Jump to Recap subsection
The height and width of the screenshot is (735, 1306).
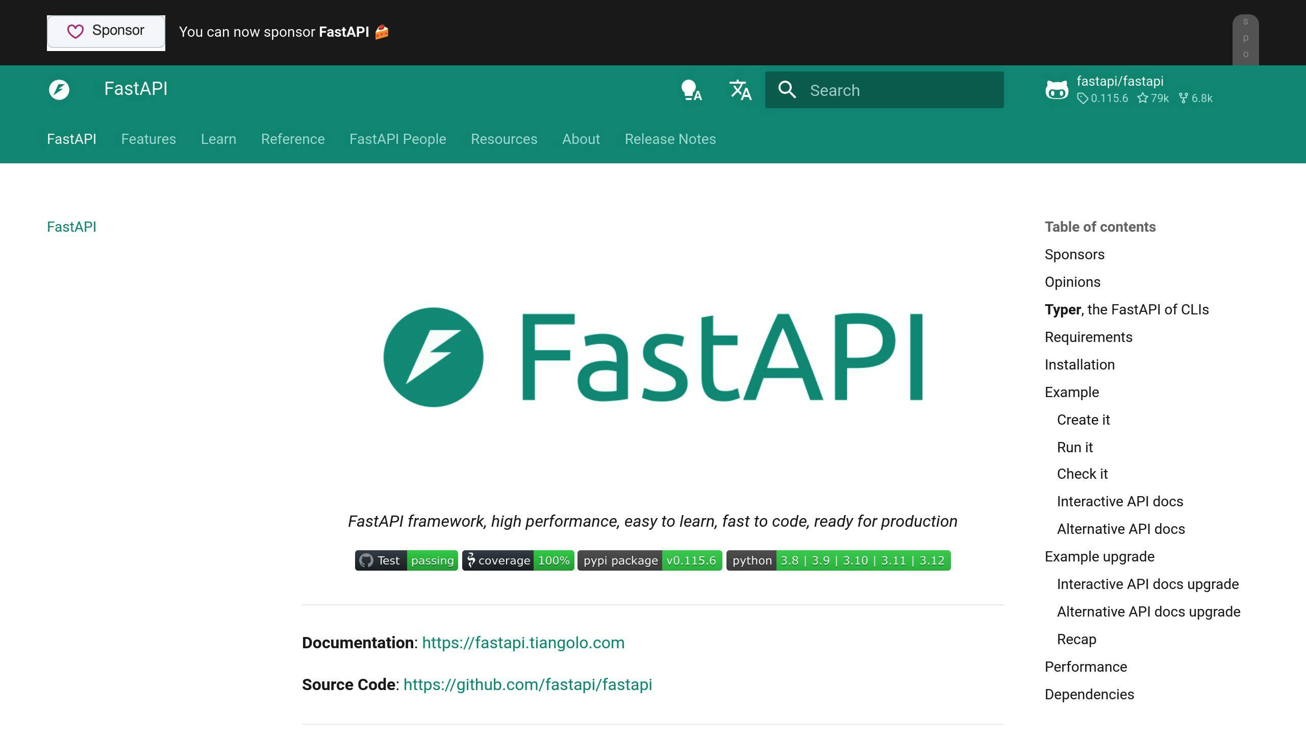tap(1076, 639)
